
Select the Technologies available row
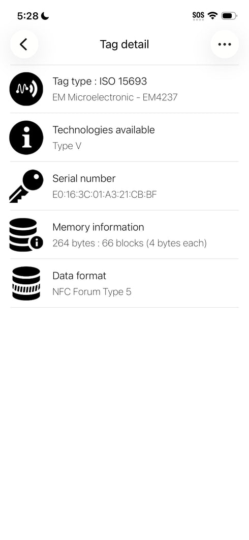(124, 138)
